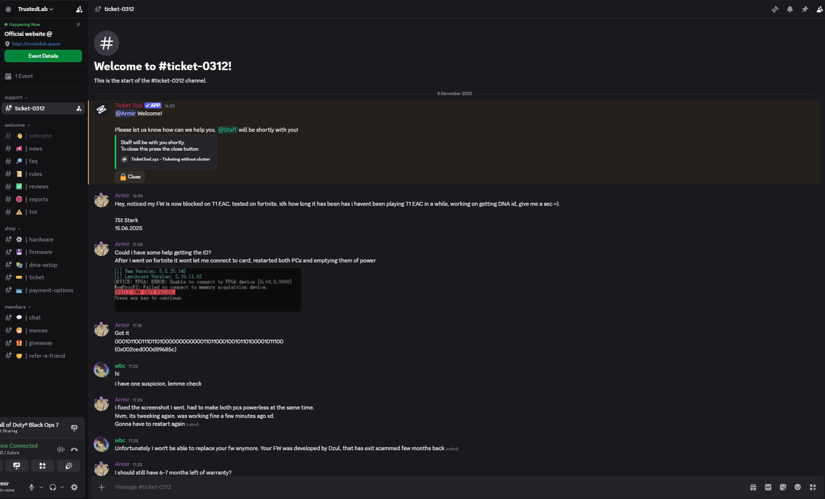Screen dimensions: 825x499
Task: Open the GIF picker
Action: [x=768, y=487]
